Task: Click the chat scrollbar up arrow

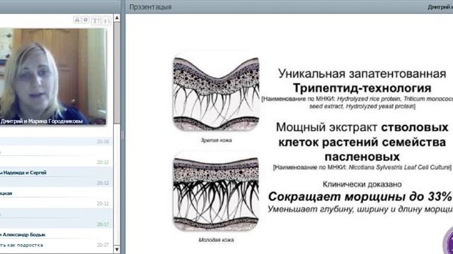Action: tap(117, 18)
